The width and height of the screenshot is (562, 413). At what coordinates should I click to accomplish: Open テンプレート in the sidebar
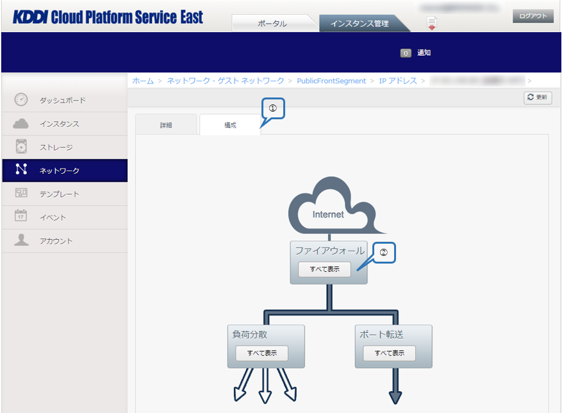coord(65,194)
